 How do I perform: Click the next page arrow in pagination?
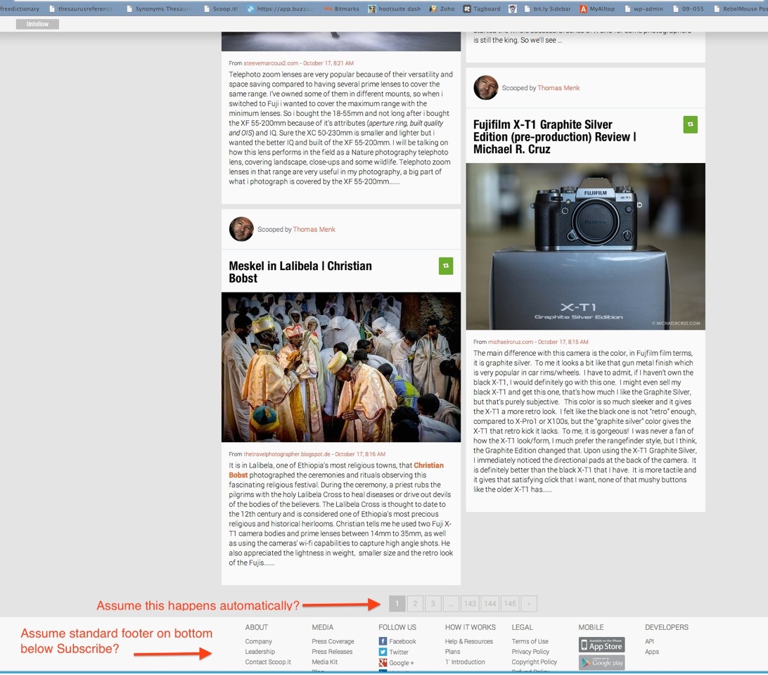529,603
